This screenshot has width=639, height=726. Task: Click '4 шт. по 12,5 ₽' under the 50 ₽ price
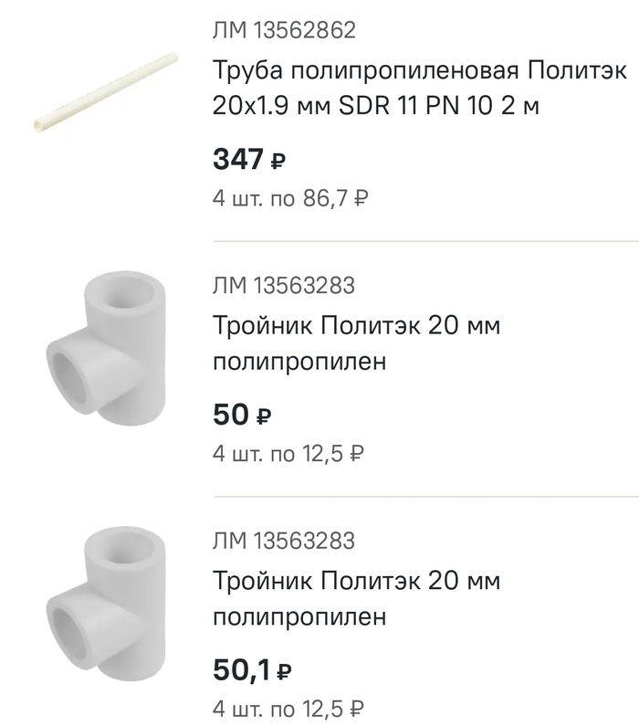click(288, 453)
